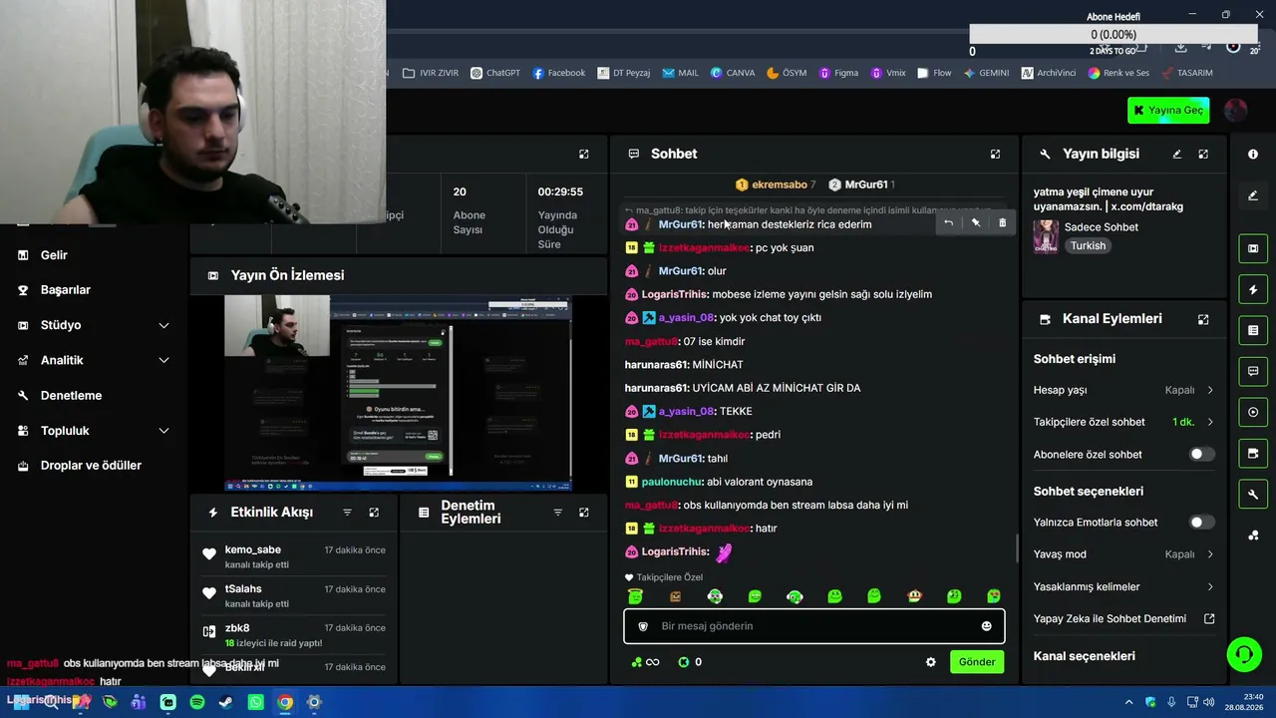Open the profile avatar menu

click(x=1235, y=111)
